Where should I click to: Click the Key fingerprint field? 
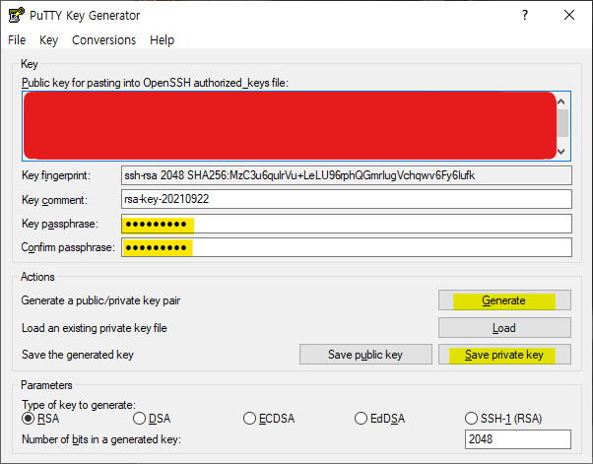pyautogui.click(x=347, y=175)
